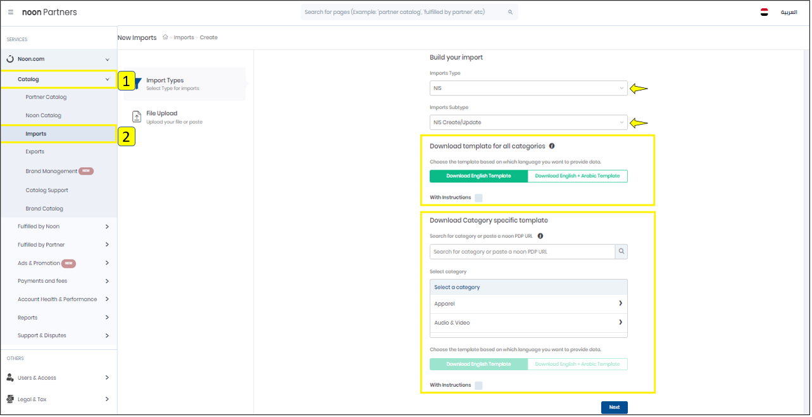The height and width of the screenshot is (417, 812).
Task: Open the Imports Subtype dropdown
Action: coord(528,122)
